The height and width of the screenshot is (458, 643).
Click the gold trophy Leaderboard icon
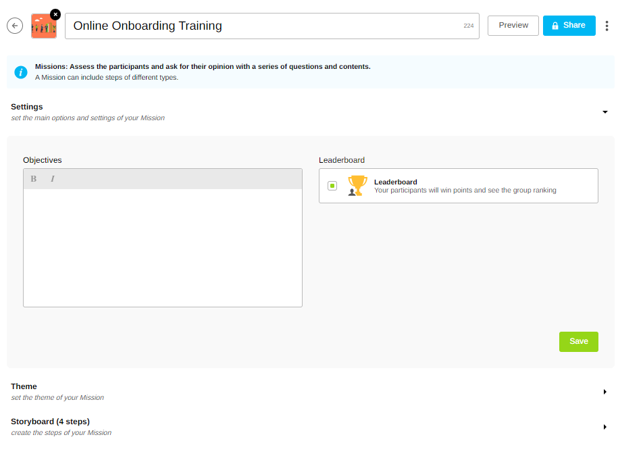pyautogui.click(x=357, y=185)
